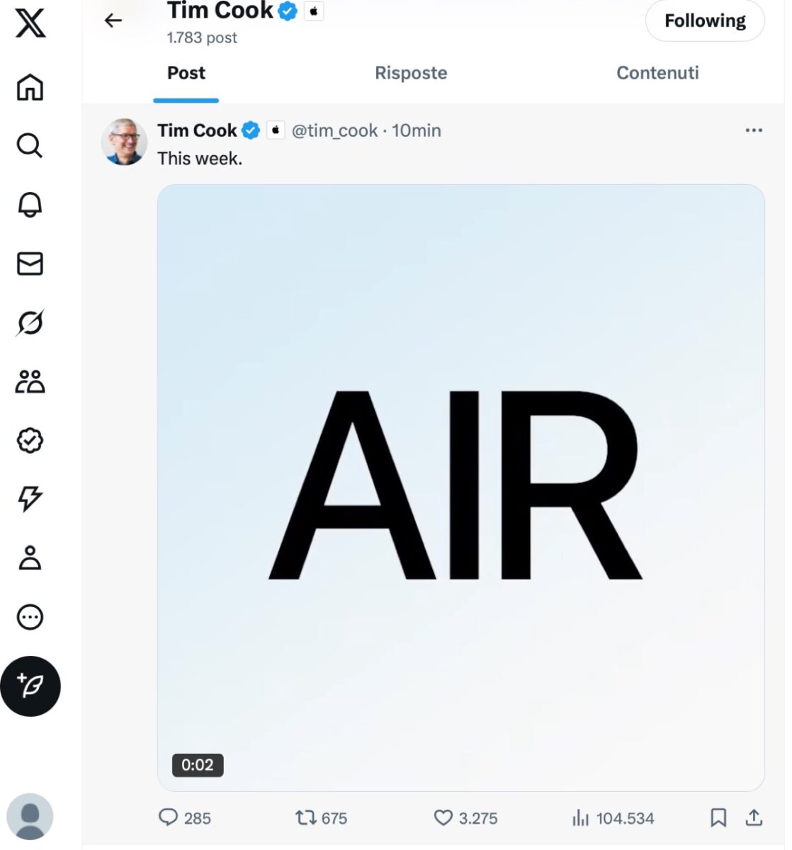The height and width of the screenshot is (850, 792).
Task: Click the X logo at top left
Action: [x=30, y=23]
